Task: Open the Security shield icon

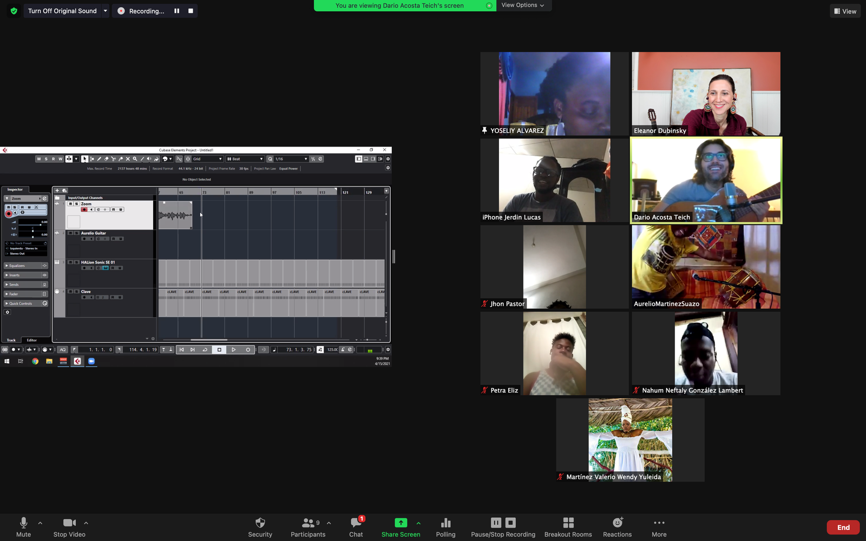Action: click(x=260, y=523)
